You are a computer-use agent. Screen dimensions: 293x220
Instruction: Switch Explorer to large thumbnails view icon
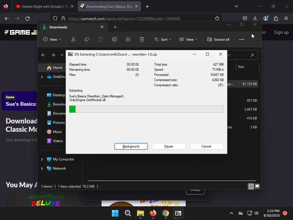tap(257, 186)
